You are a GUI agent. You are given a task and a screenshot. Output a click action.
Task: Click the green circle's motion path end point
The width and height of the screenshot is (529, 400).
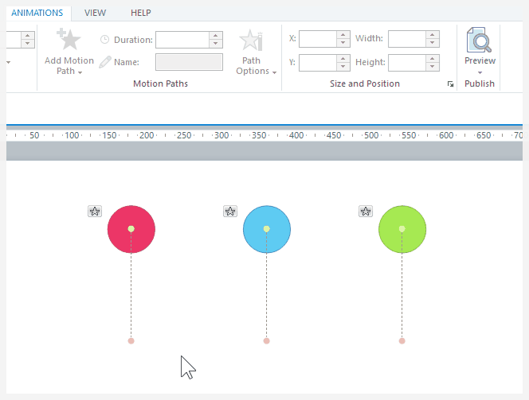(x=402, y=340)
